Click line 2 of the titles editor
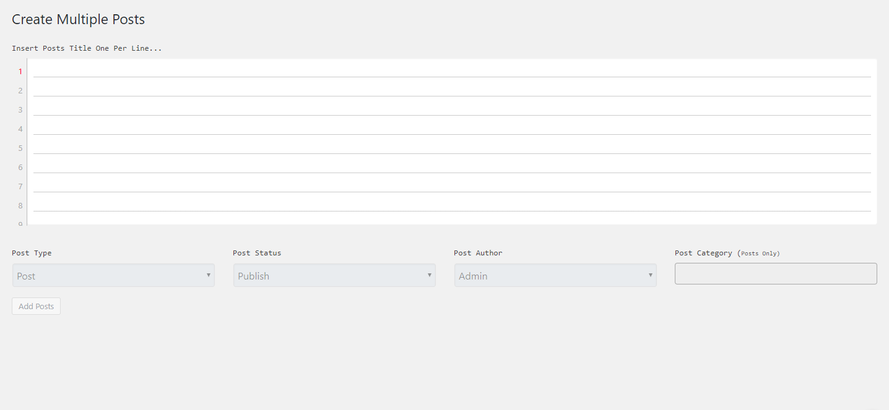 [452, 87]
